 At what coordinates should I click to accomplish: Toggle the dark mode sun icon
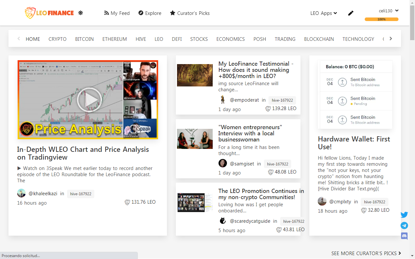[x=81, y=13]
